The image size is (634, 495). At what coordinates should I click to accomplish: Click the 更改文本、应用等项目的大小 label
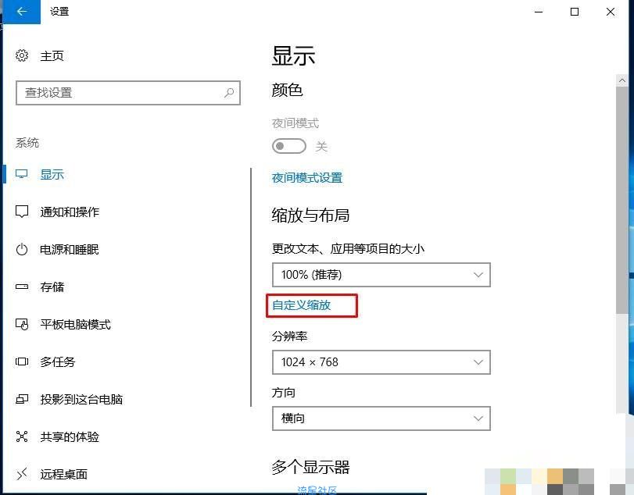348,248
